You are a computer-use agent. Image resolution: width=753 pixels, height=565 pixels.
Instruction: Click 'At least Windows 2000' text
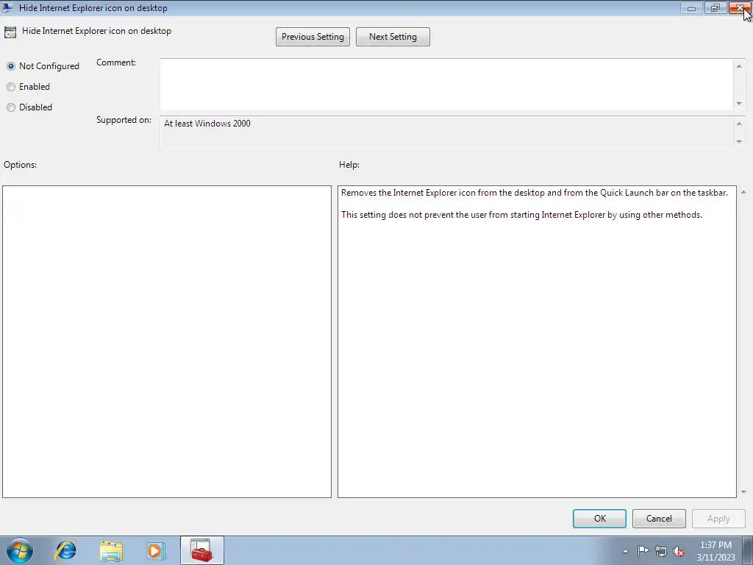point(207,124)
